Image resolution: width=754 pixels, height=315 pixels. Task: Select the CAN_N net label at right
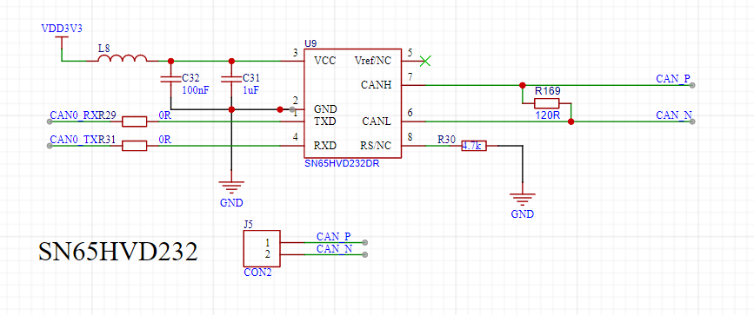coord(674,115)
